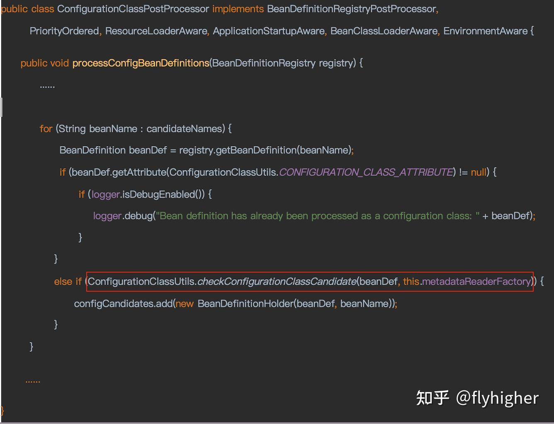The height and width of the screenshot is (424, 554).
Task: Click the configCandidates variable
Action: tap(113, 304)
